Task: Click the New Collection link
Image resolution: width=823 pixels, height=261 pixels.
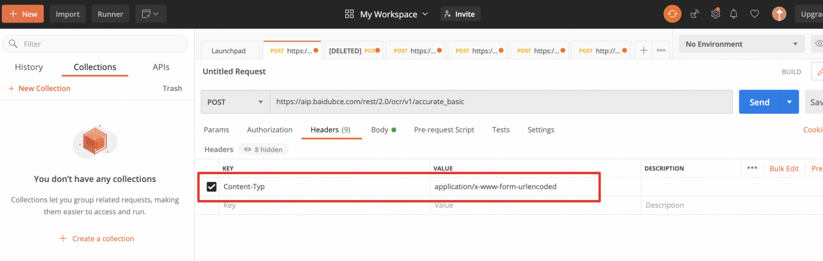Action: click(x=39, y=88)
